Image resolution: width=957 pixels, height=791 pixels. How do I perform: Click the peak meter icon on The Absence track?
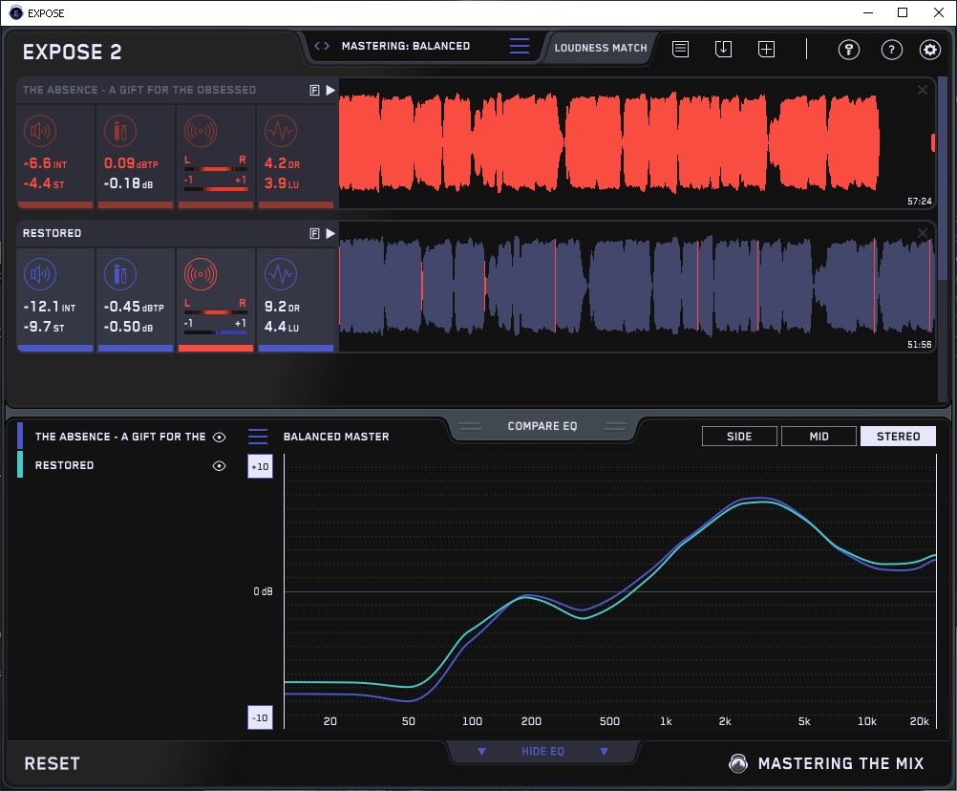[120, 131]
